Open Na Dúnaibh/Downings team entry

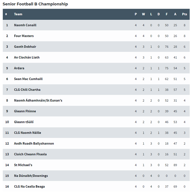[x=31, y=176]
